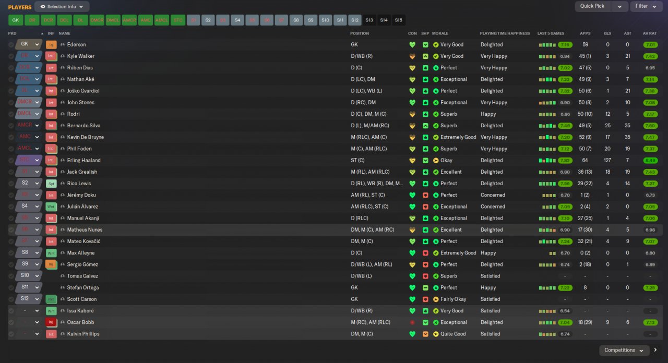Sort by the PKD column header
The height and width of the screenshot is (363, 668).
(x=13, y=33)
